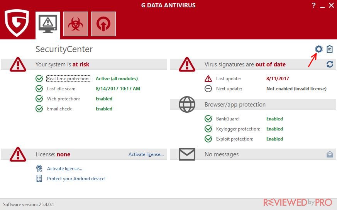Click the SecurityCenter heading
The height and width of the screenshot is (210, 337).
[64, 49]
